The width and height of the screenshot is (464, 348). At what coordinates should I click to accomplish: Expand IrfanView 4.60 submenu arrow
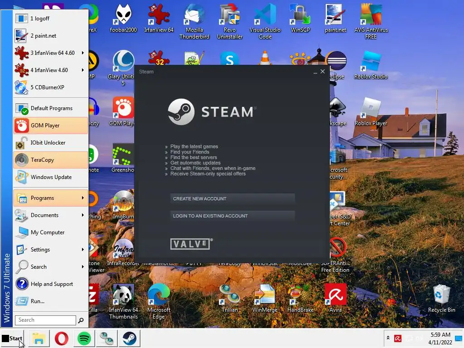click(x=83, y=70)
